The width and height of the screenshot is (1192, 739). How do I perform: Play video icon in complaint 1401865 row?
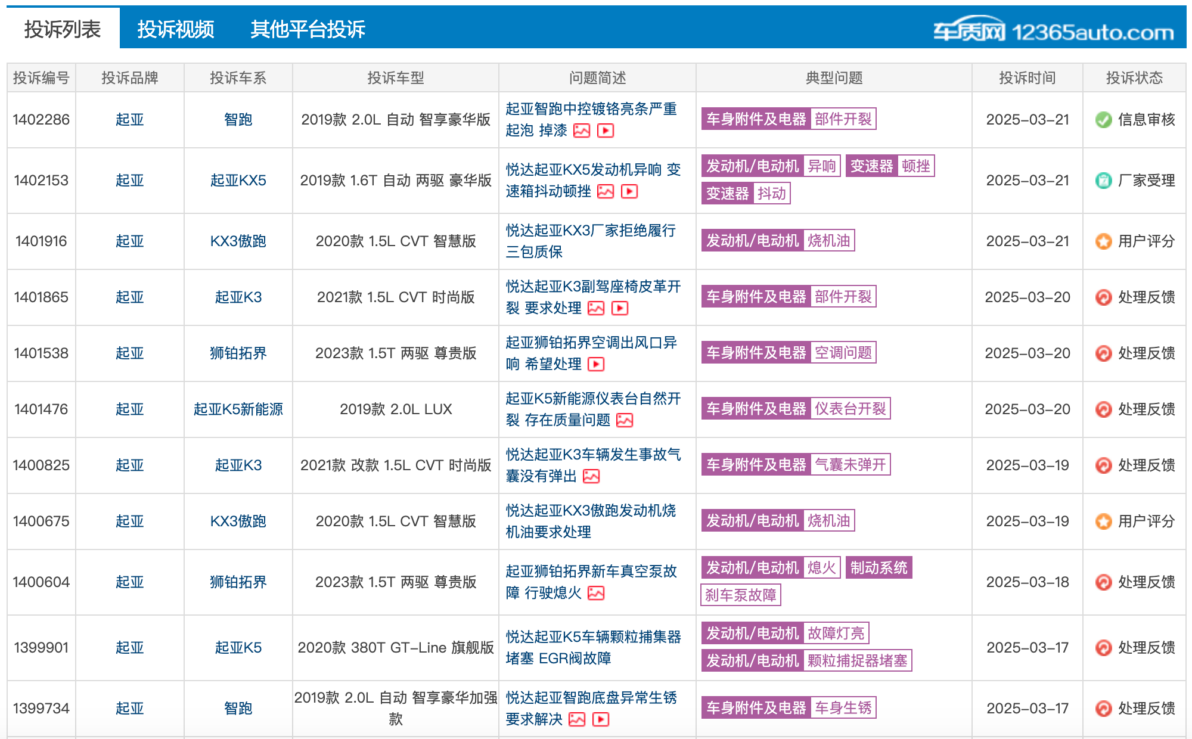[x=620, y=308]
